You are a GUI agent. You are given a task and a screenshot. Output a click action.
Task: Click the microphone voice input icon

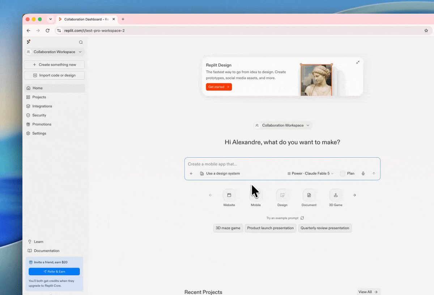(x=363, y=174)
